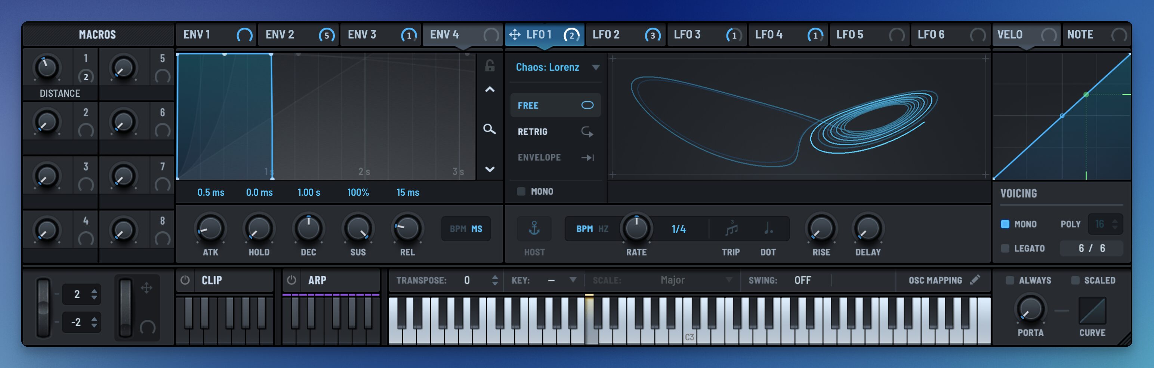
Task: Click the ENV 1 modulation ring icon
Action: [245, 35]
